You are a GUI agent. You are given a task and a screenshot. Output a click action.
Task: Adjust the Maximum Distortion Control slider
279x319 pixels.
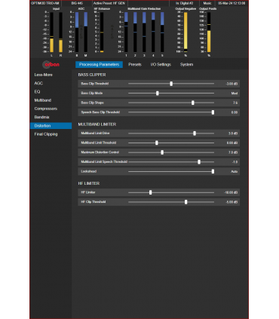[171, 152]
